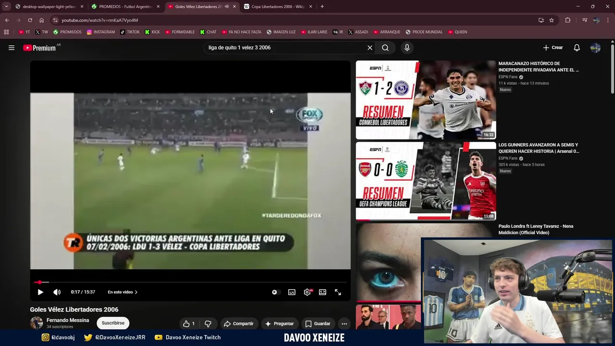Open the ASSADI bookmark
This screenshot has height=346, width=615.
(x=358, y=32)
